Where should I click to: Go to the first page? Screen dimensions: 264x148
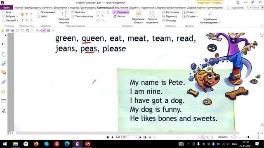[108, 137]
